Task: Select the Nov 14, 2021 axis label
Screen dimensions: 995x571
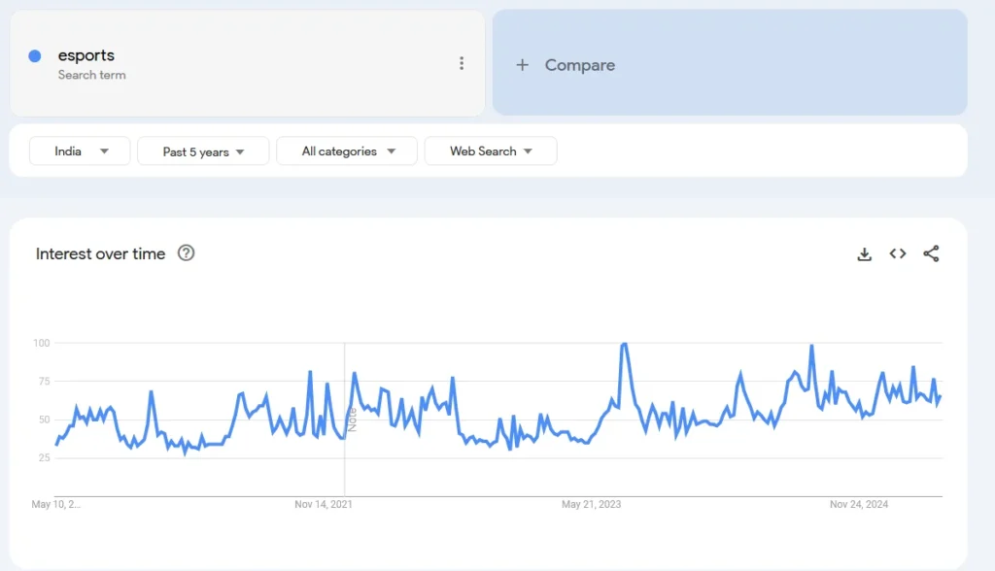Action: pyautogui.click(x=324, y=505)
